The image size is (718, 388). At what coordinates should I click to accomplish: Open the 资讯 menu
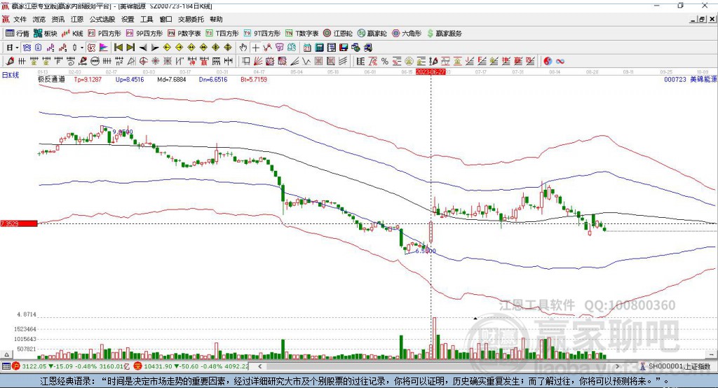pyautogui.click(x=58, y=19)
